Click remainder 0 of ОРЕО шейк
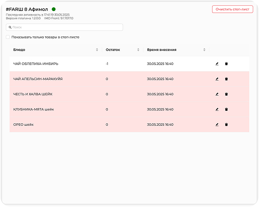The width and height of the screenshot is (259, 207). pos(107,125)
